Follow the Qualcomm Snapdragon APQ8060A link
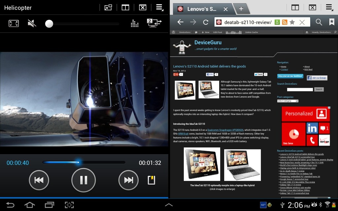 pos(225,130)
